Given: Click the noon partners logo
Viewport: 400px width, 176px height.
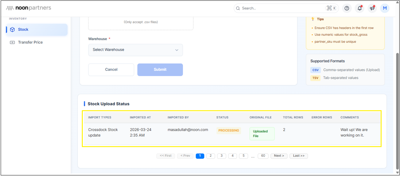Looking at the screenshot, I should [28, 8].
